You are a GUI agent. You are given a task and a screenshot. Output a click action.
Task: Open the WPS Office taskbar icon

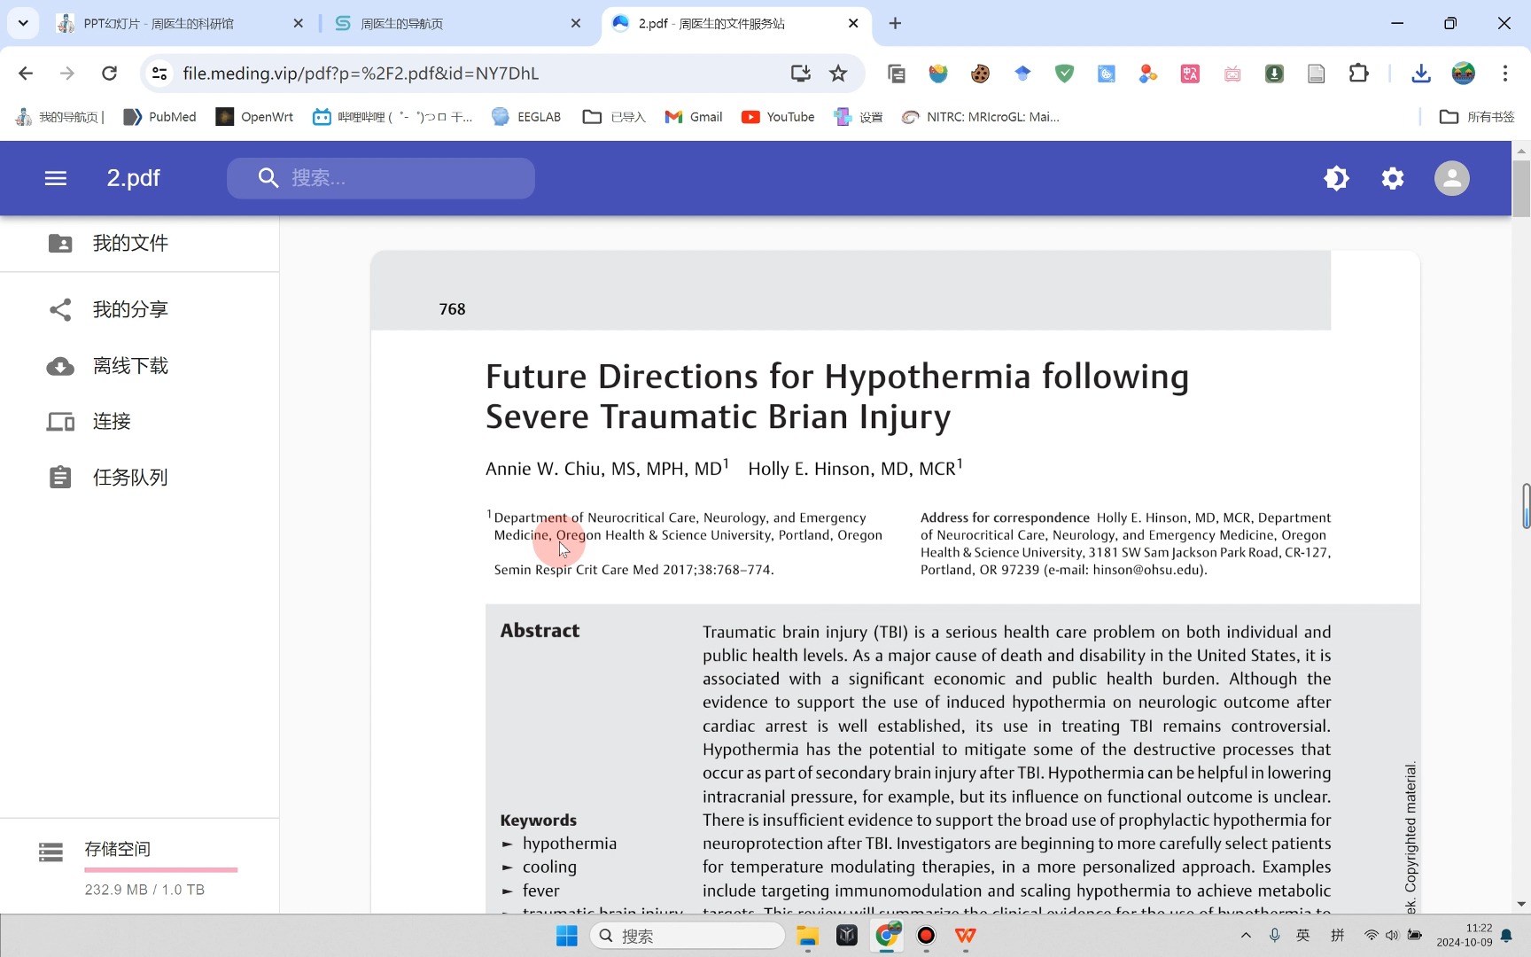tap(966, 936)
